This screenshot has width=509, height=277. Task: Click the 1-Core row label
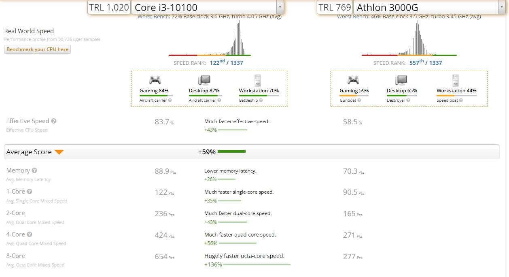[x=15, y=192]
